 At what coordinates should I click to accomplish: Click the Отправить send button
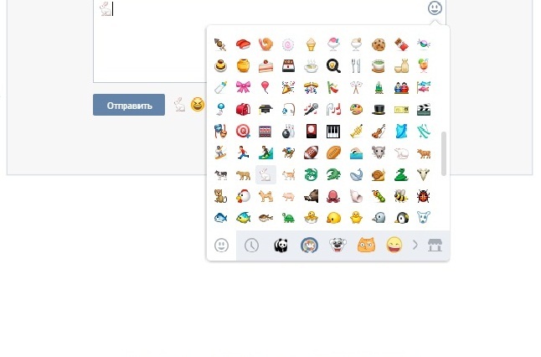coord(129,105)
